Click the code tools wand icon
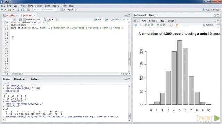 tap(50, 20)
